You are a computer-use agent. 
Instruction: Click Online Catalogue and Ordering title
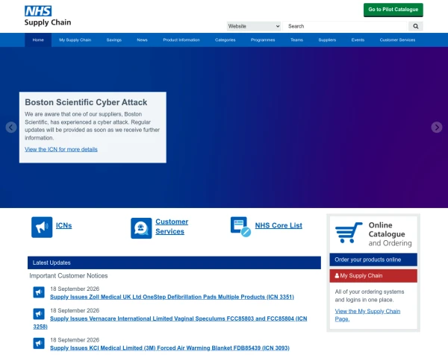(390, 234)
